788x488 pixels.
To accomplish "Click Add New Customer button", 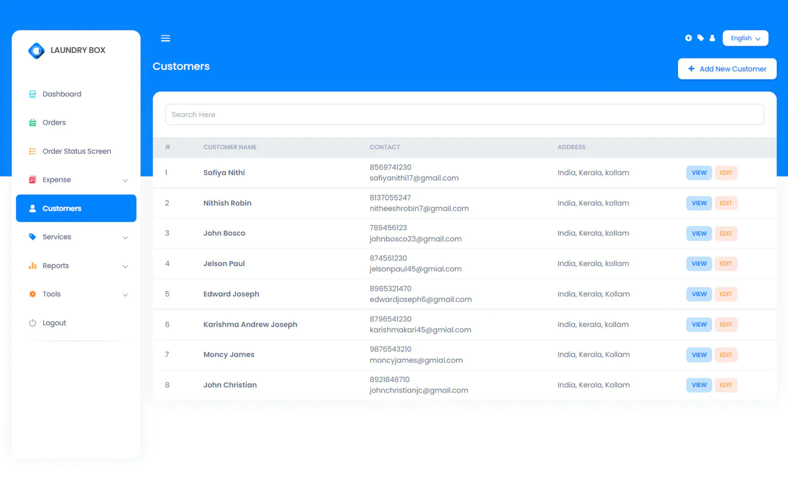I will [727, 69].
